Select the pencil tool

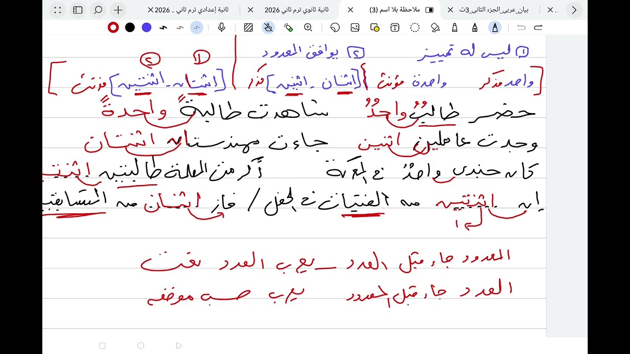[475, 28]
